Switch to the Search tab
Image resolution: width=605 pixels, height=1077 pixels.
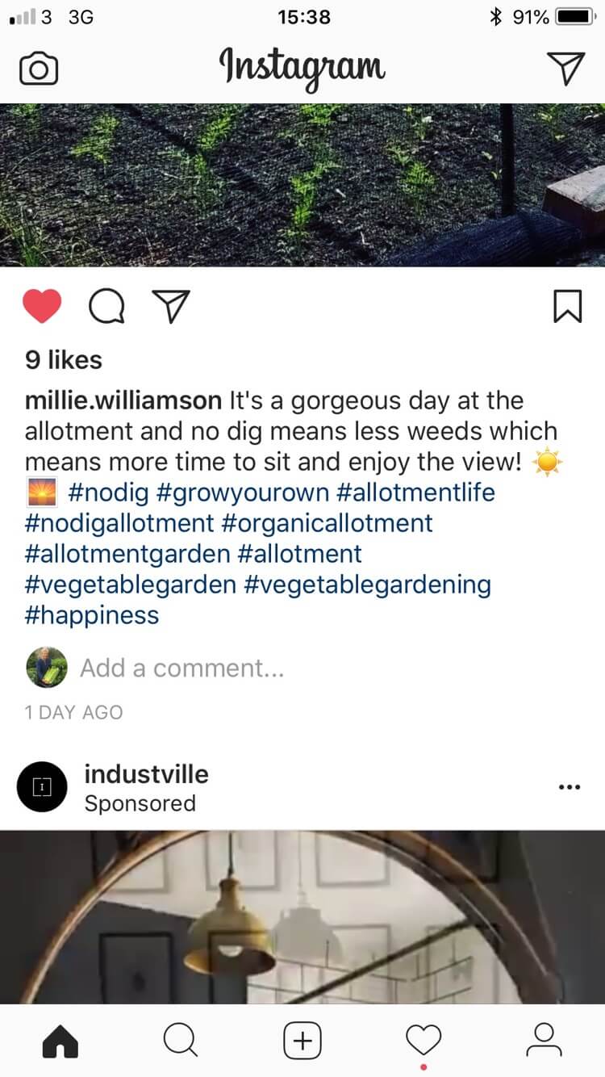tap(181, 1041)
